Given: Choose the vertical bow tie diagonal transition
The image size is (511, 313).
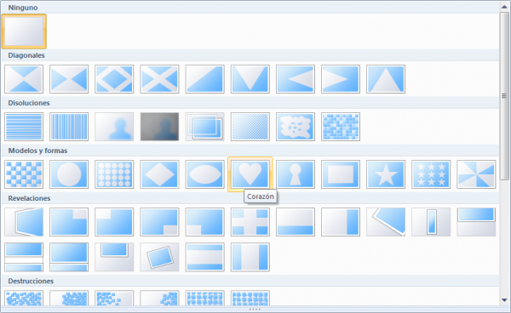Looking at the screenshot, I should (24, 79).
